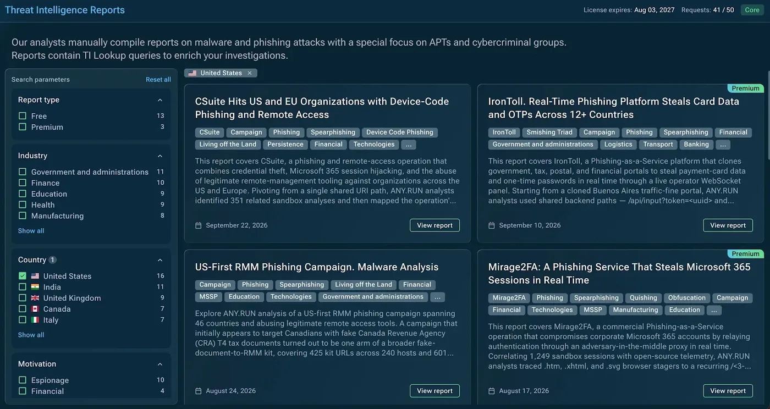
Task: Check the Health industry checkbox
Action: click(23, 205)
